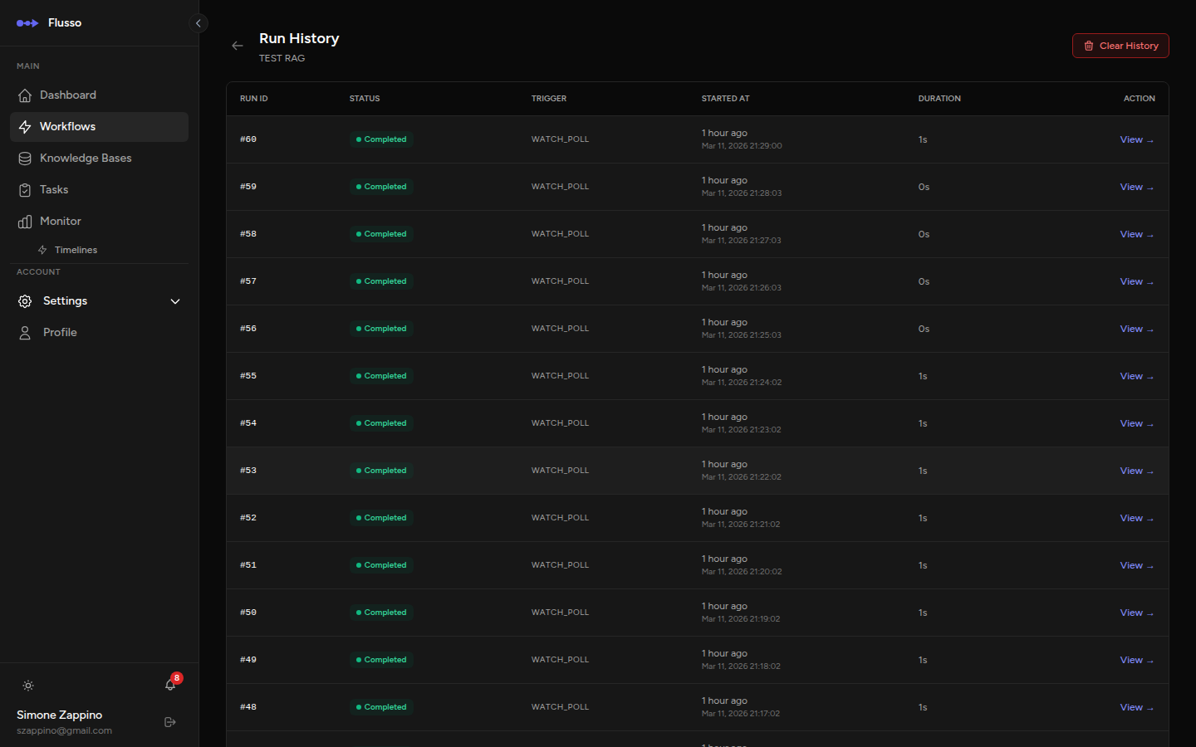Click the Dashboard home icon
Screen dimensions: 1196x747
[x=25, y=95]
